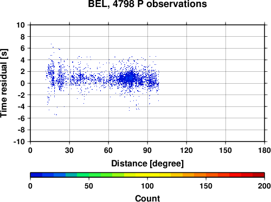The height and width of the screenshot is (202, 271).
Task: Click colorbar tick label '50'
Action: click(x=89, y=186)
